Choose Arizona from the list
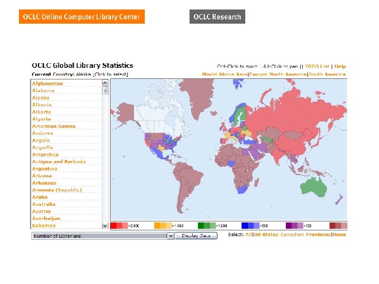Viewport: 379px width, 284px height. 42,176
